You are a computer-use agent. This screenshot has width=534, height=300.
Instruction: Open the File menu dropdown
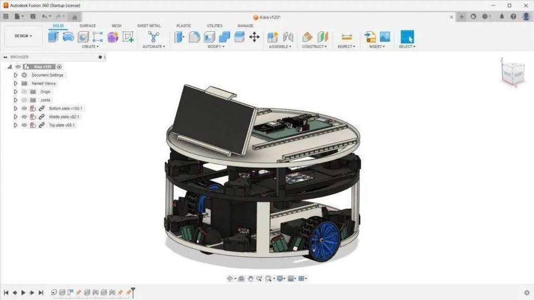pos(19,16)
